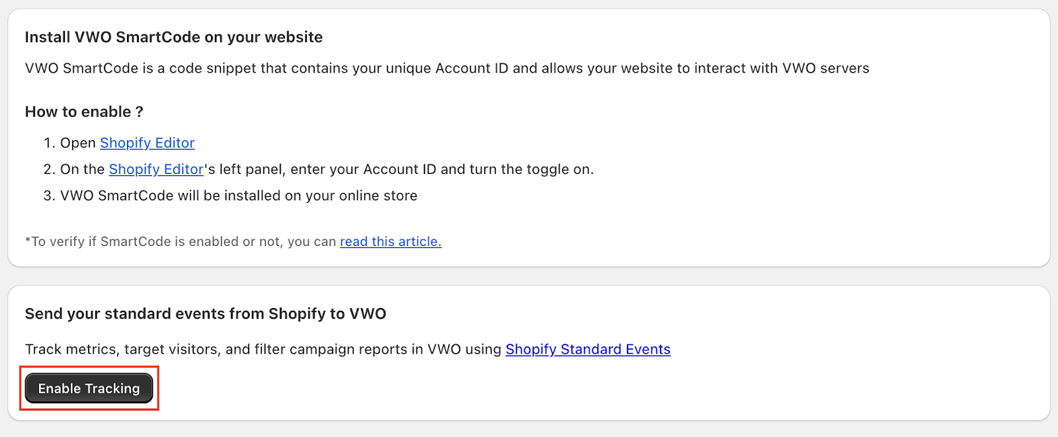Click list number '1.' in the instructions
1058x437 pixels.
coord(50,143)
